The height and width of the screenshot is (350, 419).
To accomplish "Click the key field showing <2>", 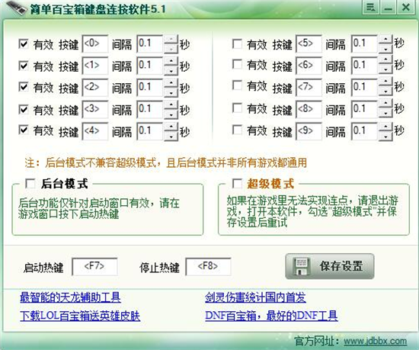I will pos(95,88).
